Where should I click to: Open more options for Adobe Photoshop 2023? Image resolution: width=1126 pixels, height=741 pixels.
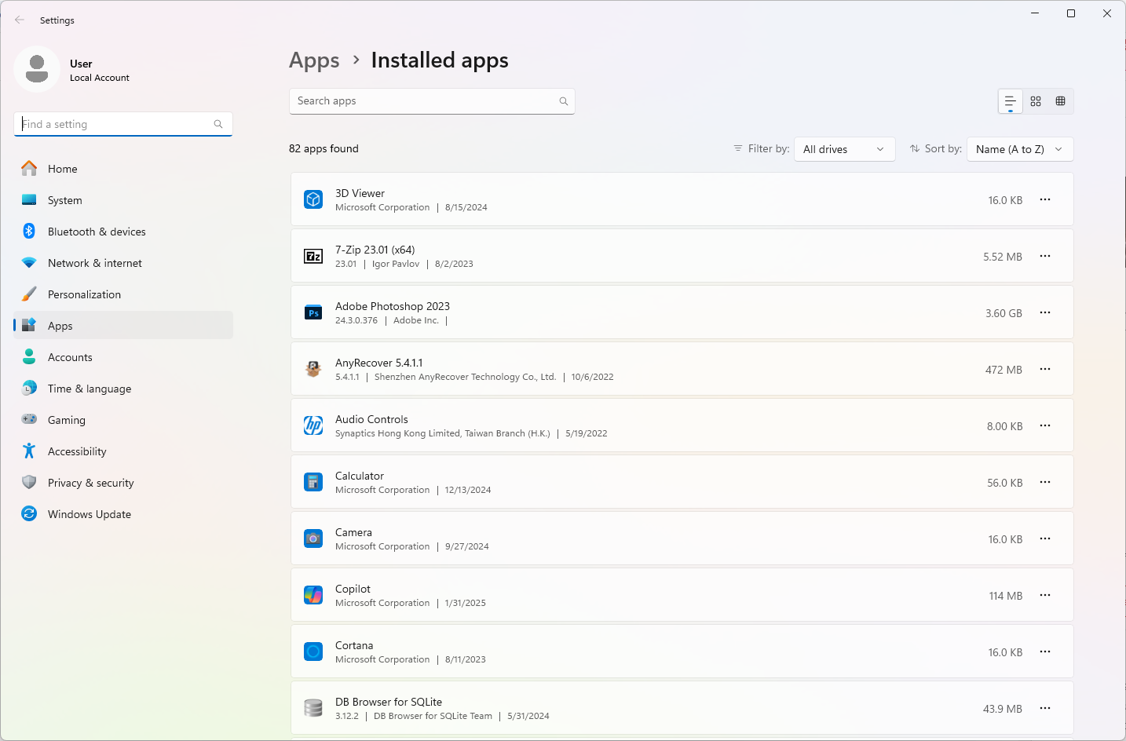point(1045,312)
